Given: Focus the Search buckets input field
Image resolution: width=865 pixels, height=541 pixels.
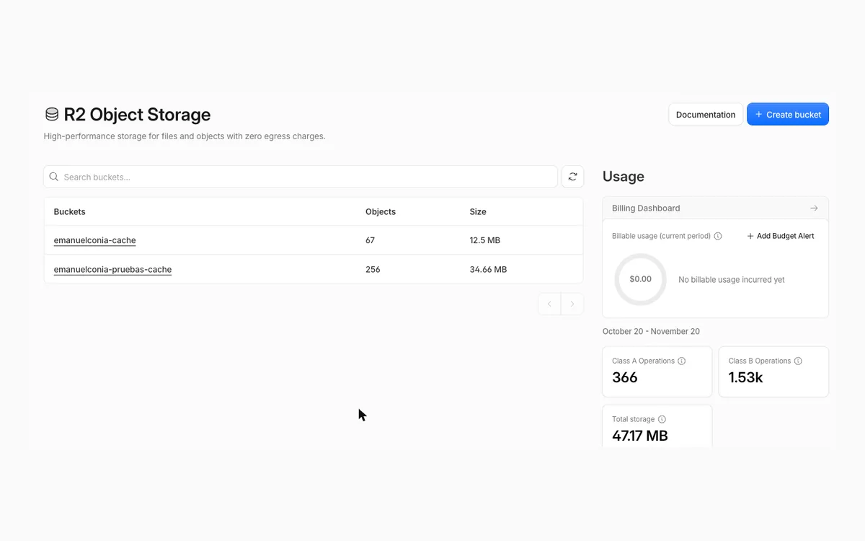Looking at the screenshot, I should (301, 177).
